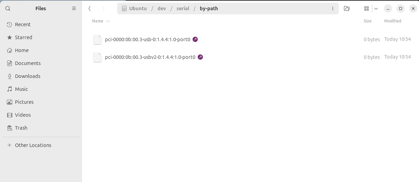Click the Recent clock icon
This screenshot has width=419, height=182.
coord(10,24)
